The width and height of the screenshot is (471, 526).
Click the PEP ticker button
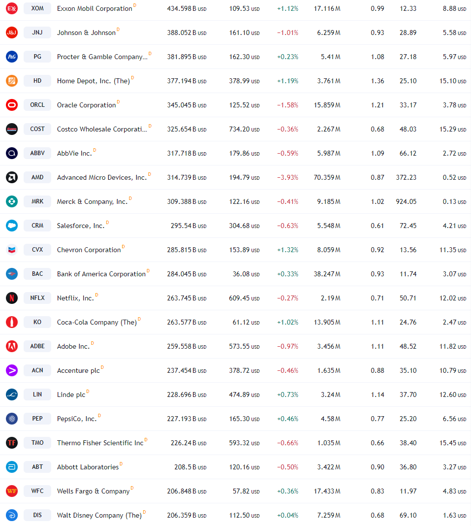click(x=37, y=419)
